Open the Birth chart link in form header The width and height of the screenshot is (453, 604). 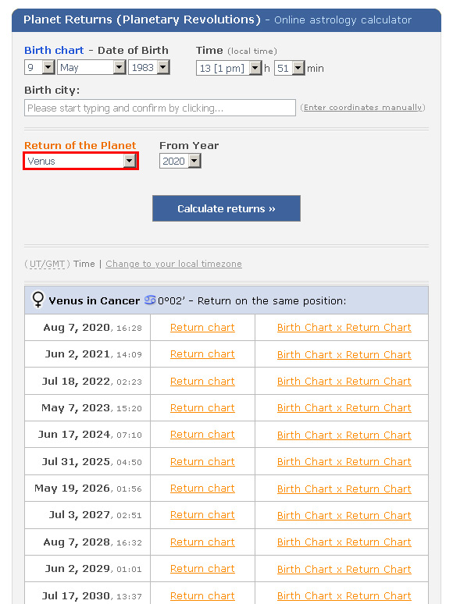click(54, 51)
